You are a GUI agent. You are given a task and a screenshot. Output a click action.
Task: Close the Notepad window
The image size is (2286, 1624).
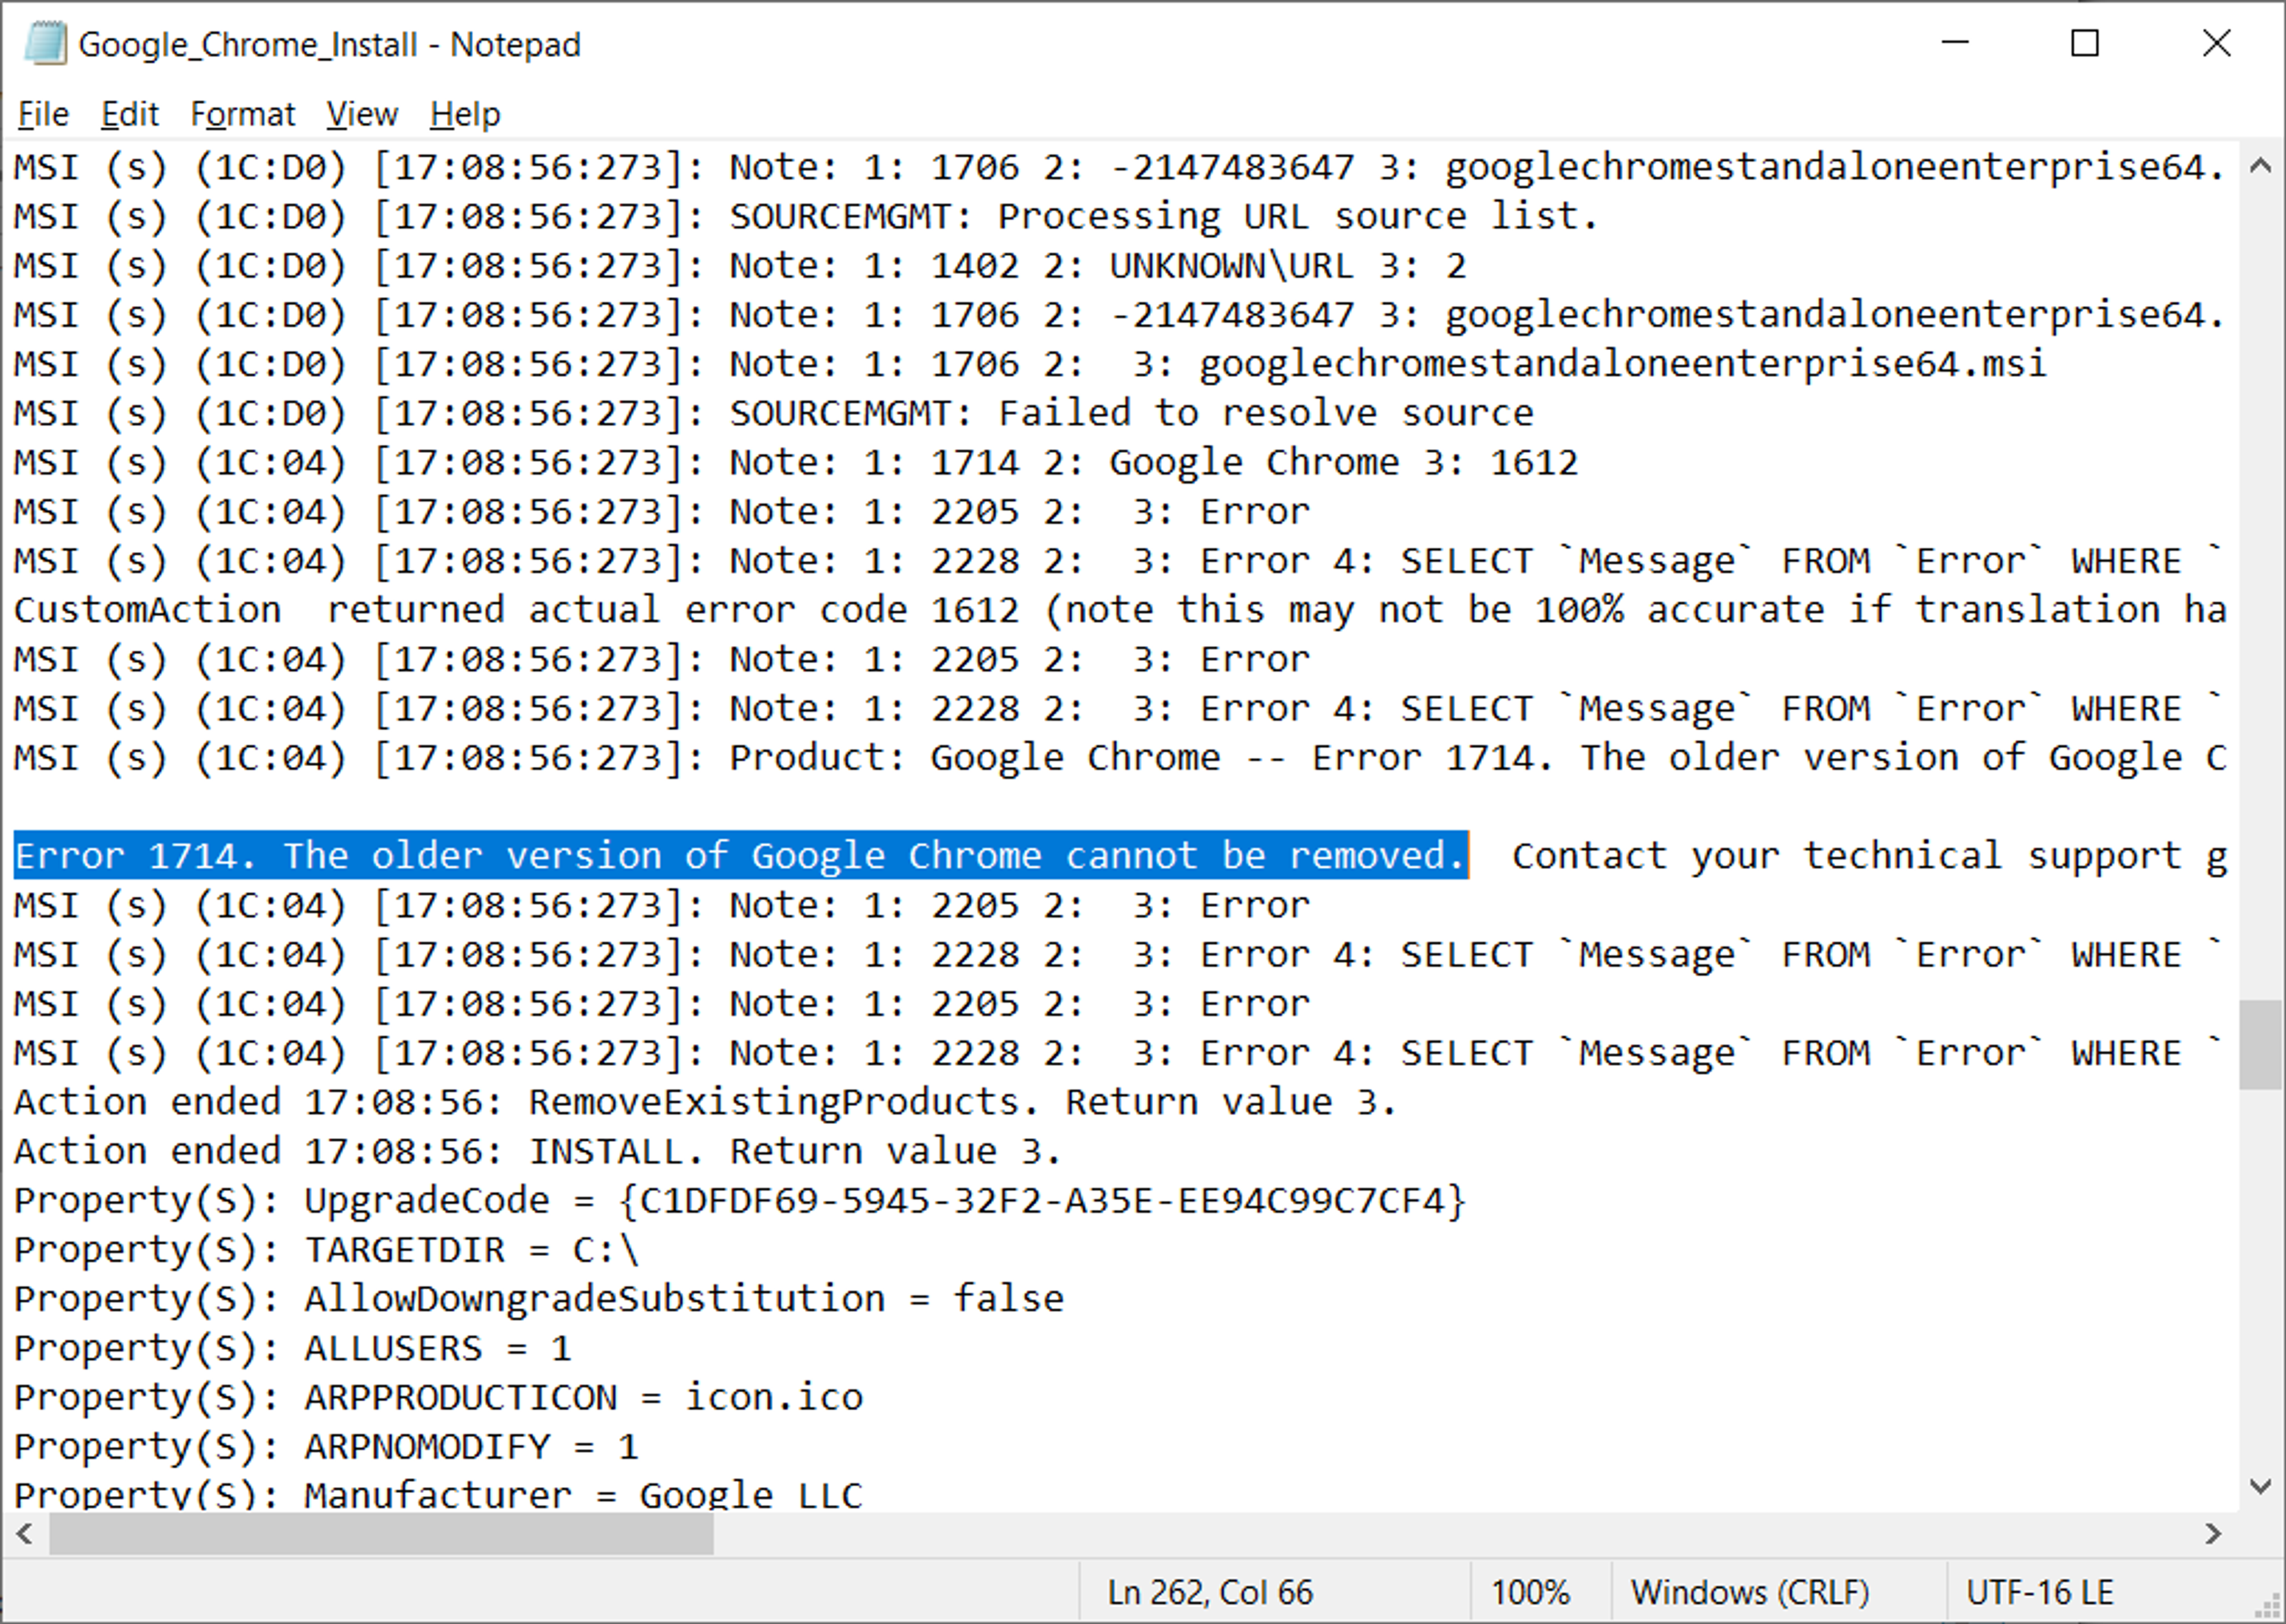tap(2217, 43)
